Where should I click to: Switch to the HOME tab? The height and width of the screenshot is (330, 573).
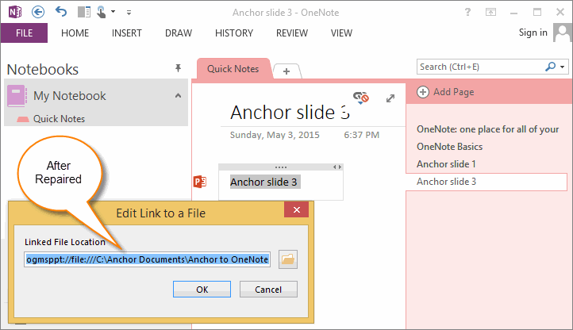(75, 33)
